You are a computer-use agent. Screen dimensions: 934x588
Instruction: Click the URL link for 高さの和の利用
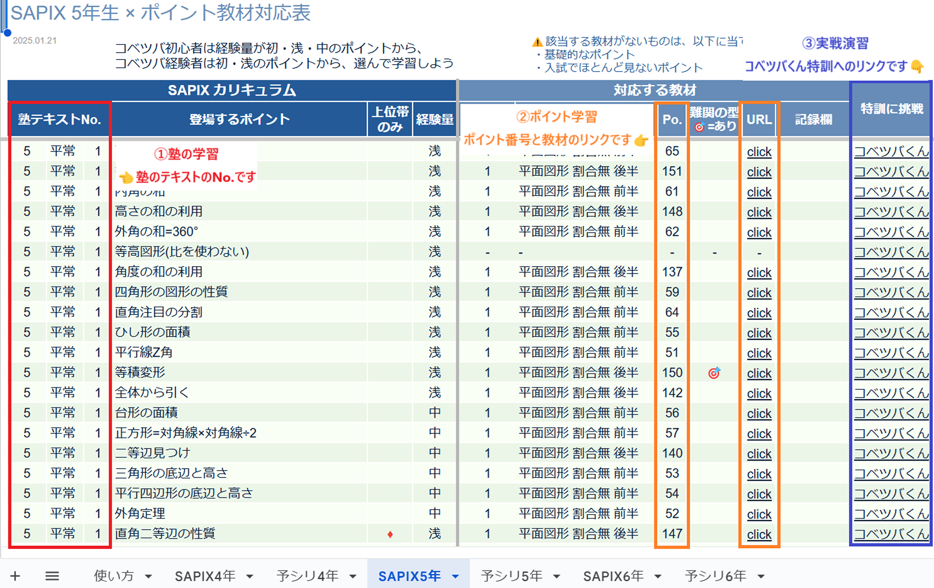(759, 212)
